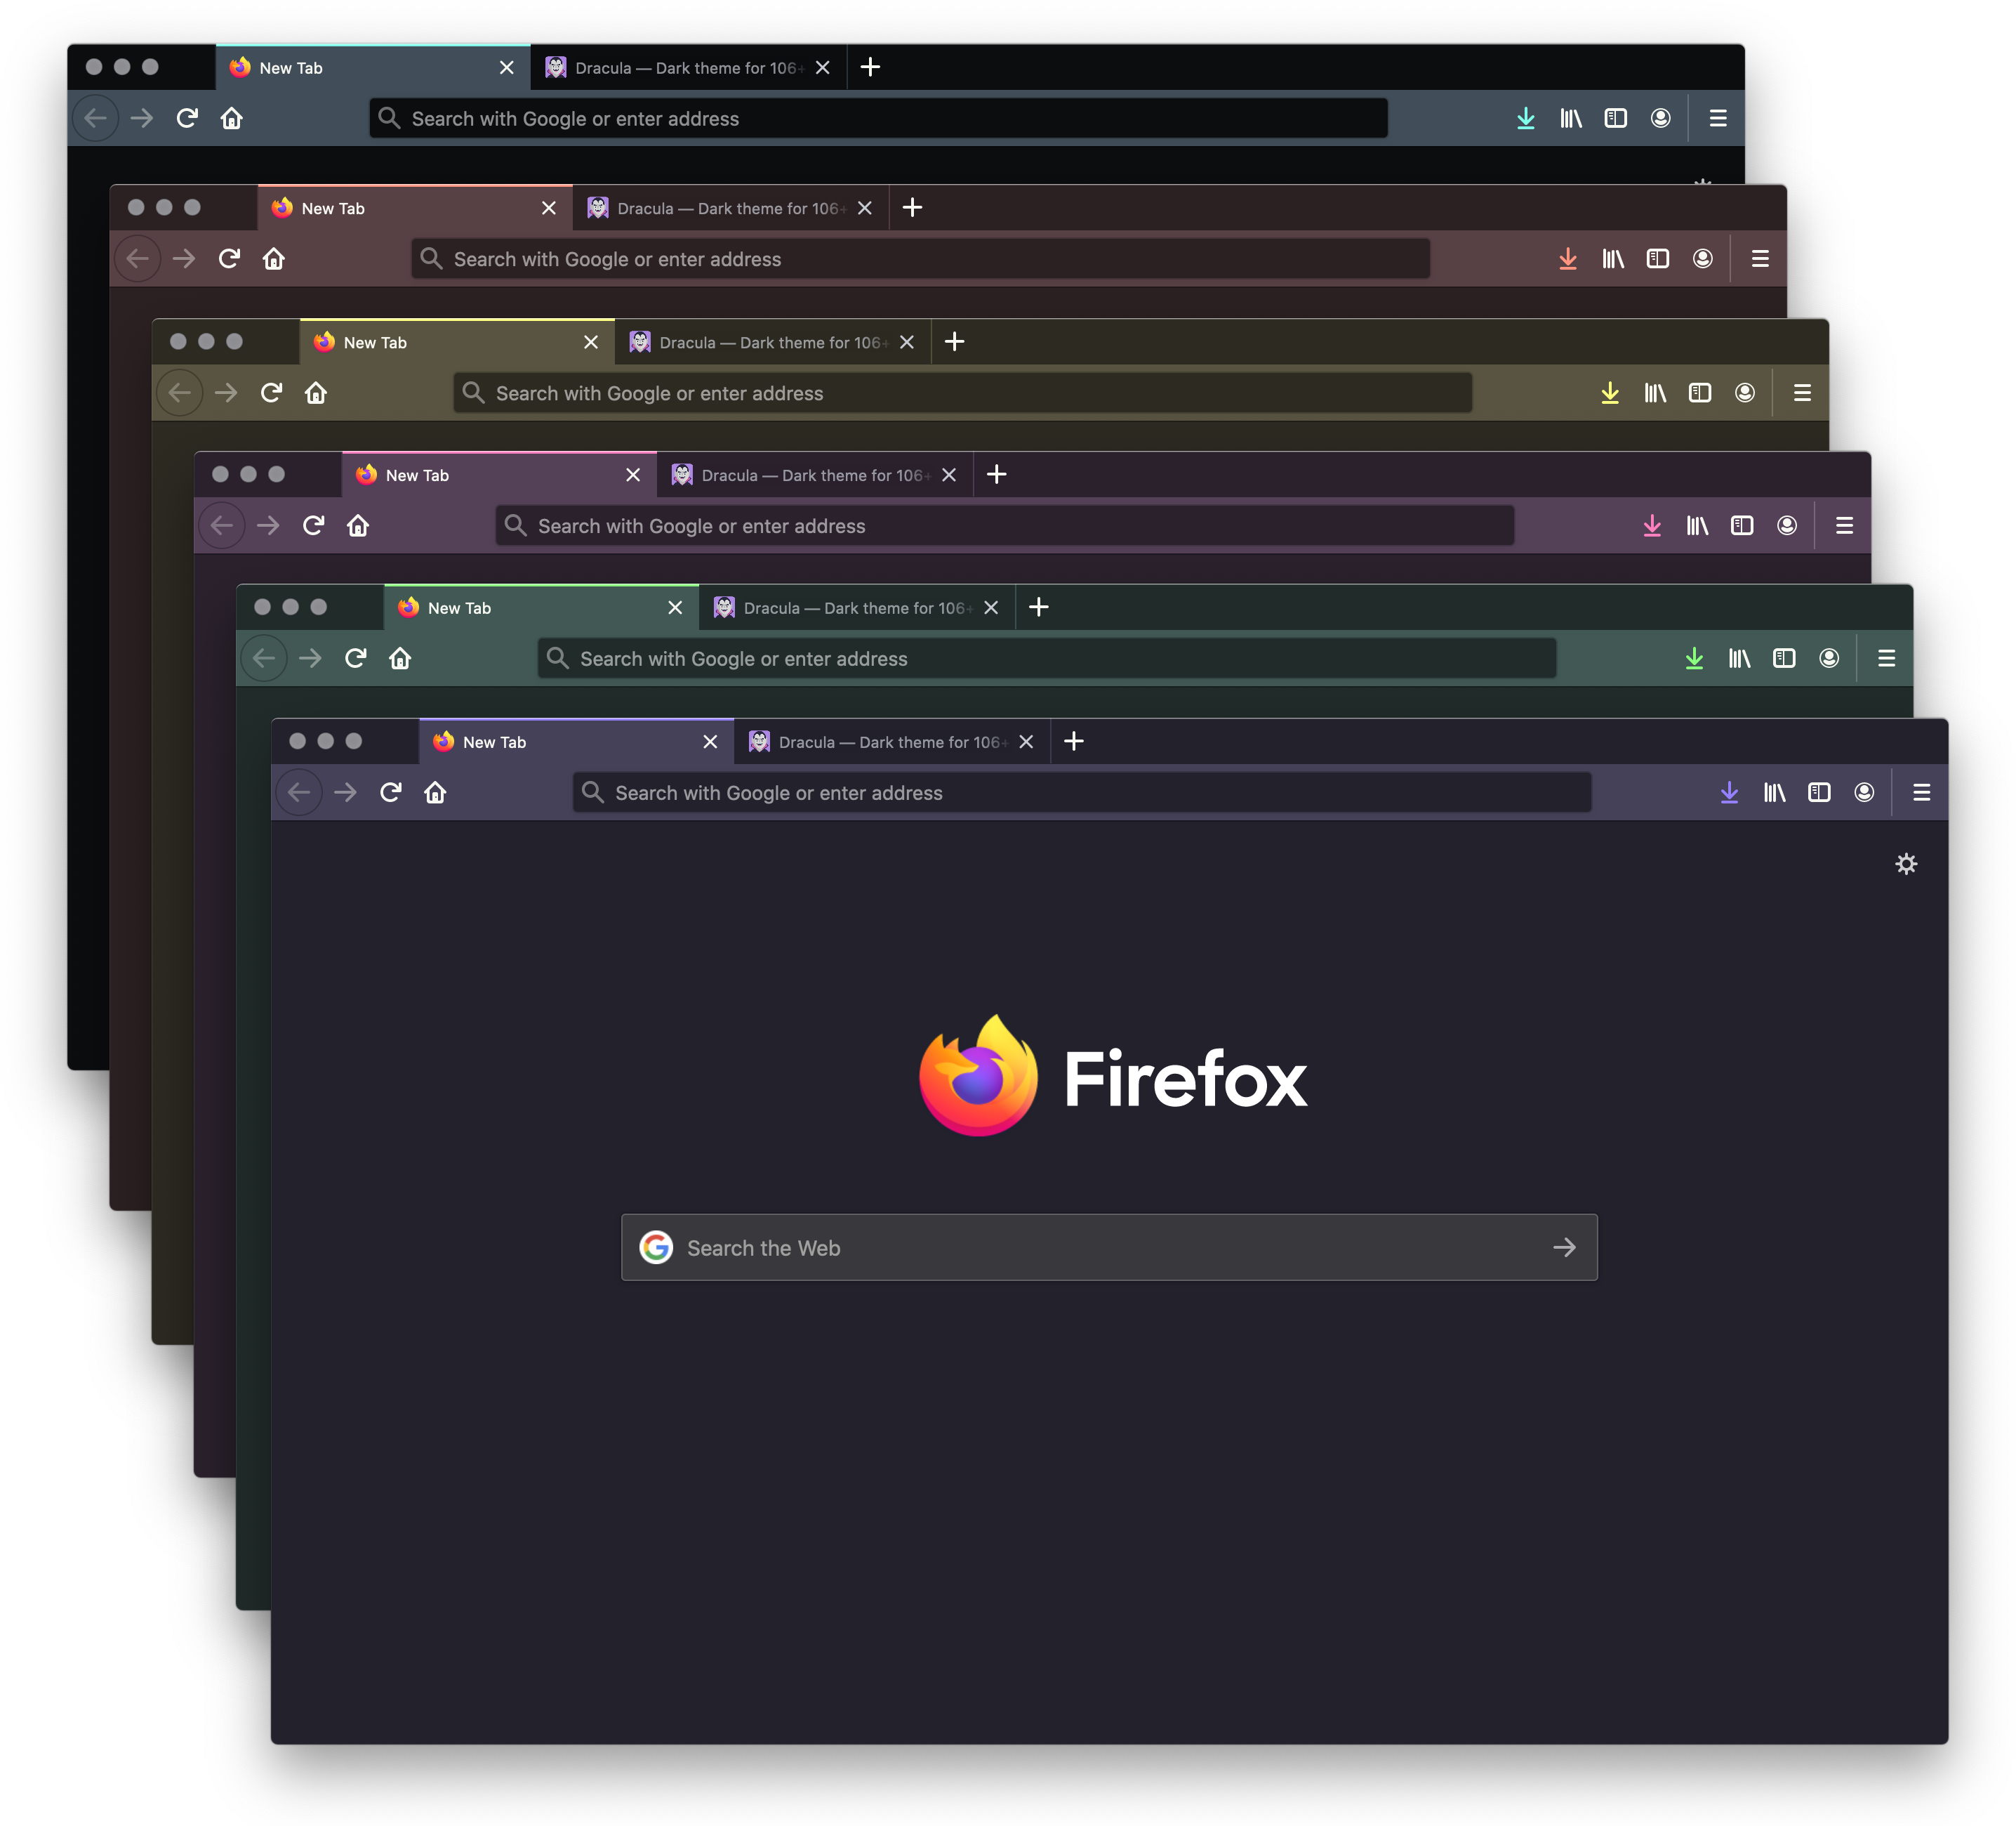Toggle sidebar icon in the yellow window
The height and width of the screenshot is (1826, 2016).
1700,393
